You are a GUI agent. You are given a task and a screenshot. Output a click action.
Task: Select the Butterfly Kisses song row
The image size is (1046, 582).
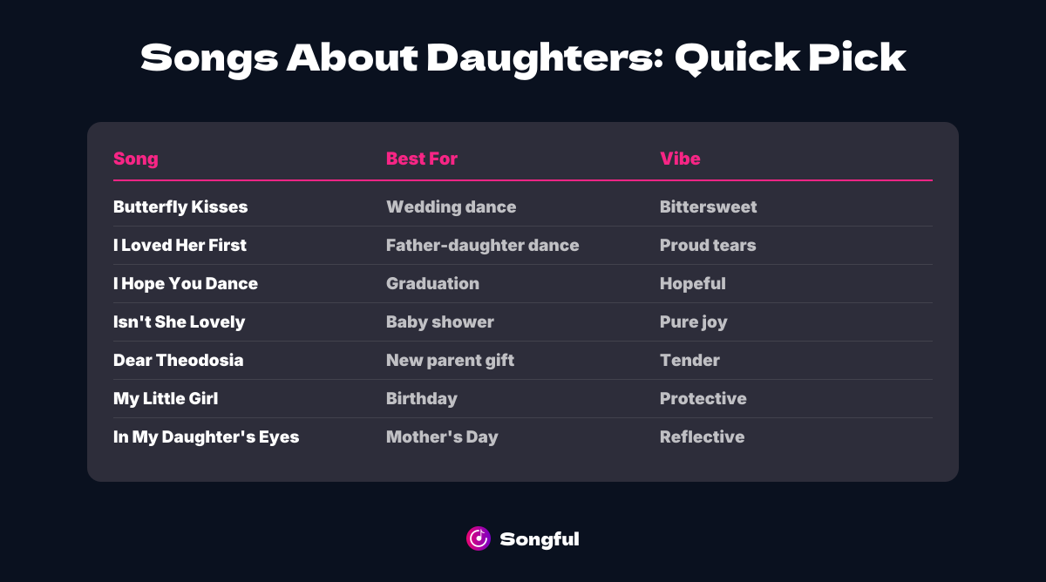(x=180, y=207)
